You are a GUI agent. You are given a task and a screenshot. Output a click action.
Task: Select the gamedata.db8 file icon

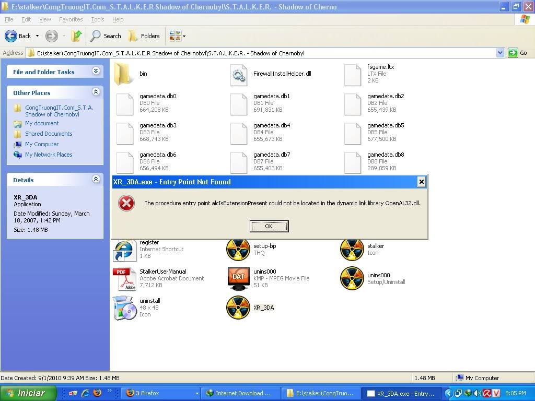pyautogui.click(x=353, y=163)
